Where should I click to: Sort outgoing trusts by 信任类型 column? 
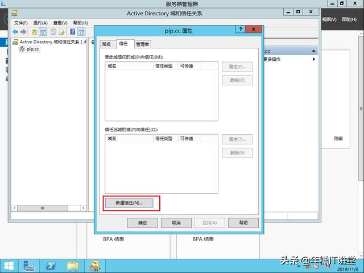(166, 66)
